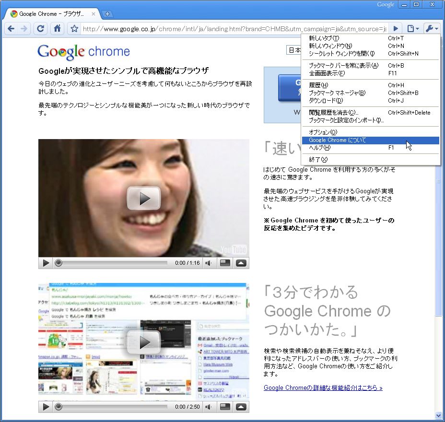Expand the page control menu dropdown
This screenshot has width=445, height=422.
pos(412,29)
